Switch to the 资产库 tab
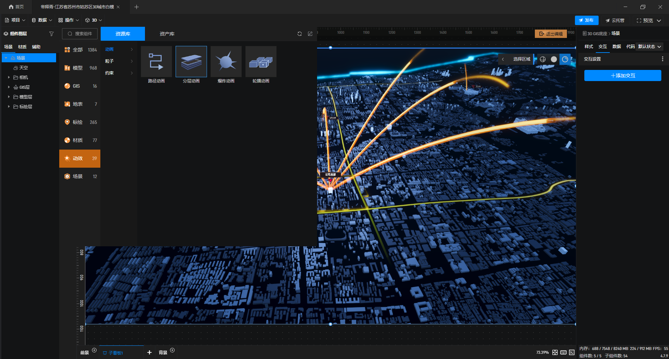 (x=167, y=34)
